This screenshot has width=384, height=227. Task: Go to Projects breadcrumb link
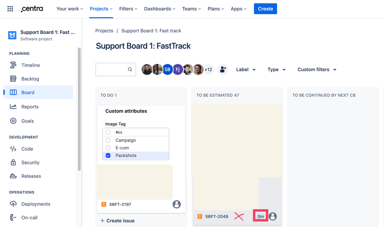tap(104, 31)
